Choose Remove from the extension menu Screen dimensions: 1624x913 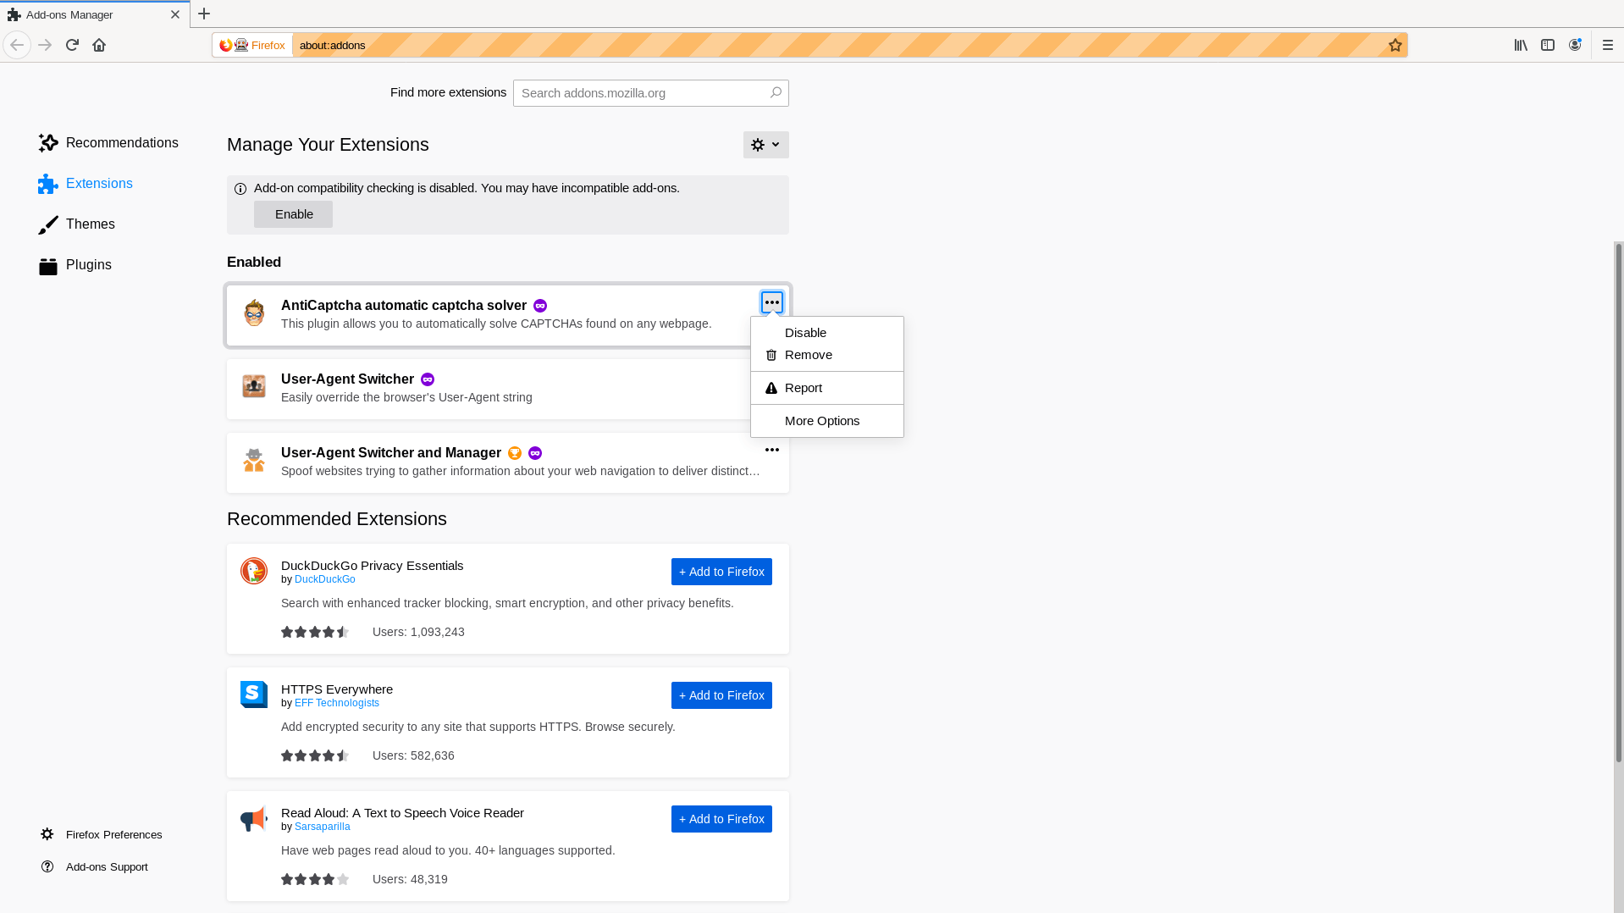click(x=826, y=355)
